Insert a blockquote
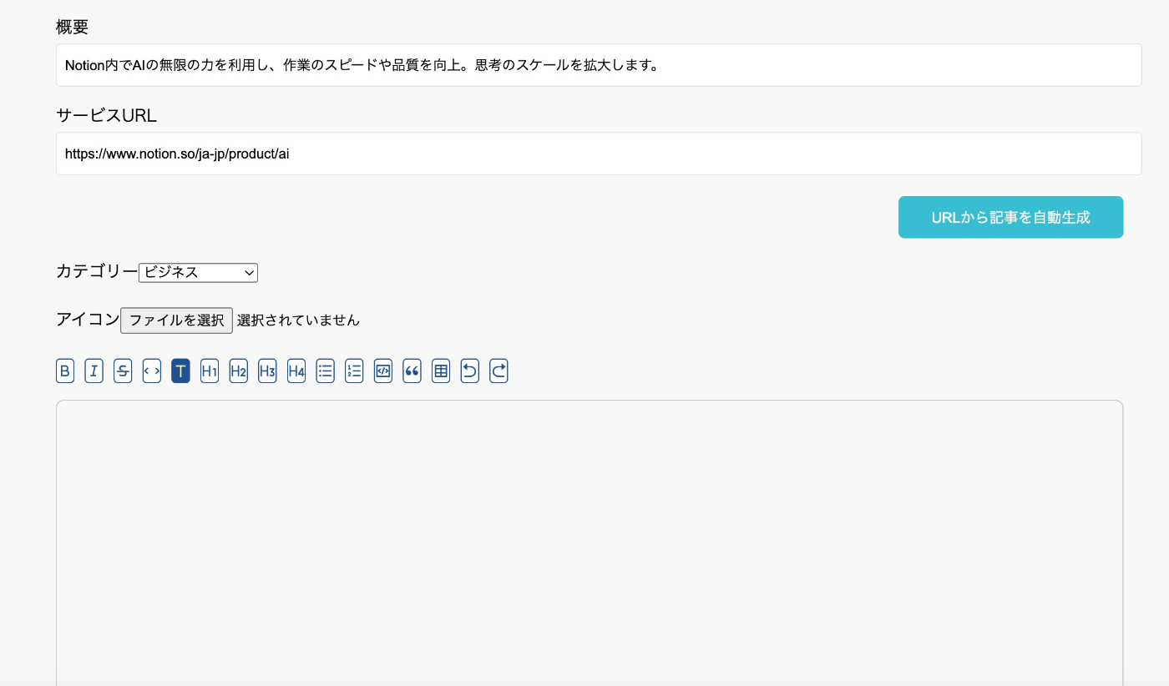The width and height of the screenshot is (1169, 686). [x=412, y=371]
